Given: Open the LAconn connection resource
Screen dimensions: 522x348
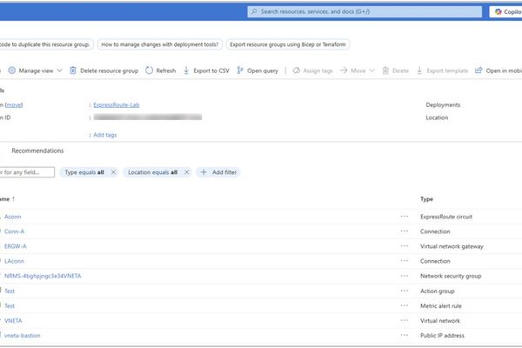Looking at the screenshot, I should click(x=14, y=261).
